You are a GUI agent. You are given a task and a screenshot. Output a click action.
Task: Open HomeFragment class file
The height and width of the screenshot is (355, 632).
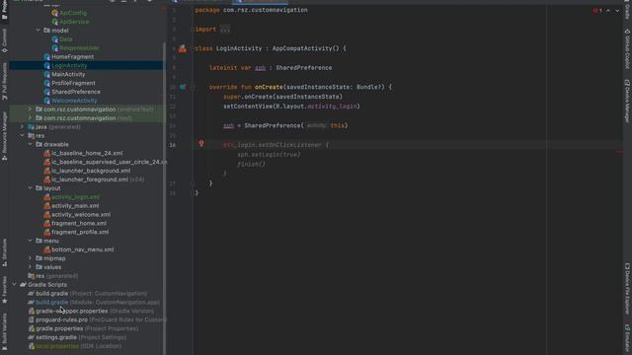pos(72,57)
